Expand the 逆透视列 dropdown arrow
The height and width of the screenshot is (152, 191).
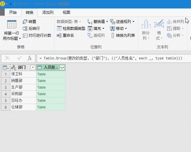pos(133,22)
